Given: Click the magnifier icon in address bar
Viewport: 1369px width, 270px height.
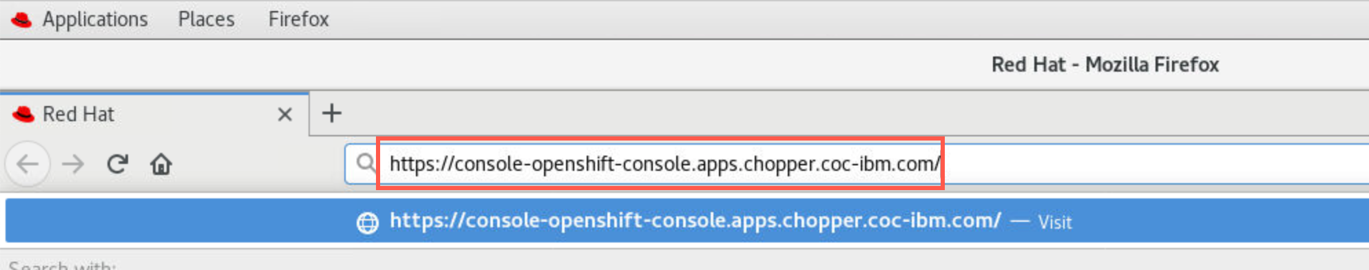Looking at the screenshot, I should [x=366, y=163].
